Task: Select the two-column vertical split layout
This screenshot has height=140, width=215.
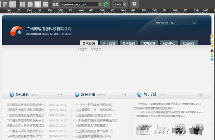Action: 23,4
